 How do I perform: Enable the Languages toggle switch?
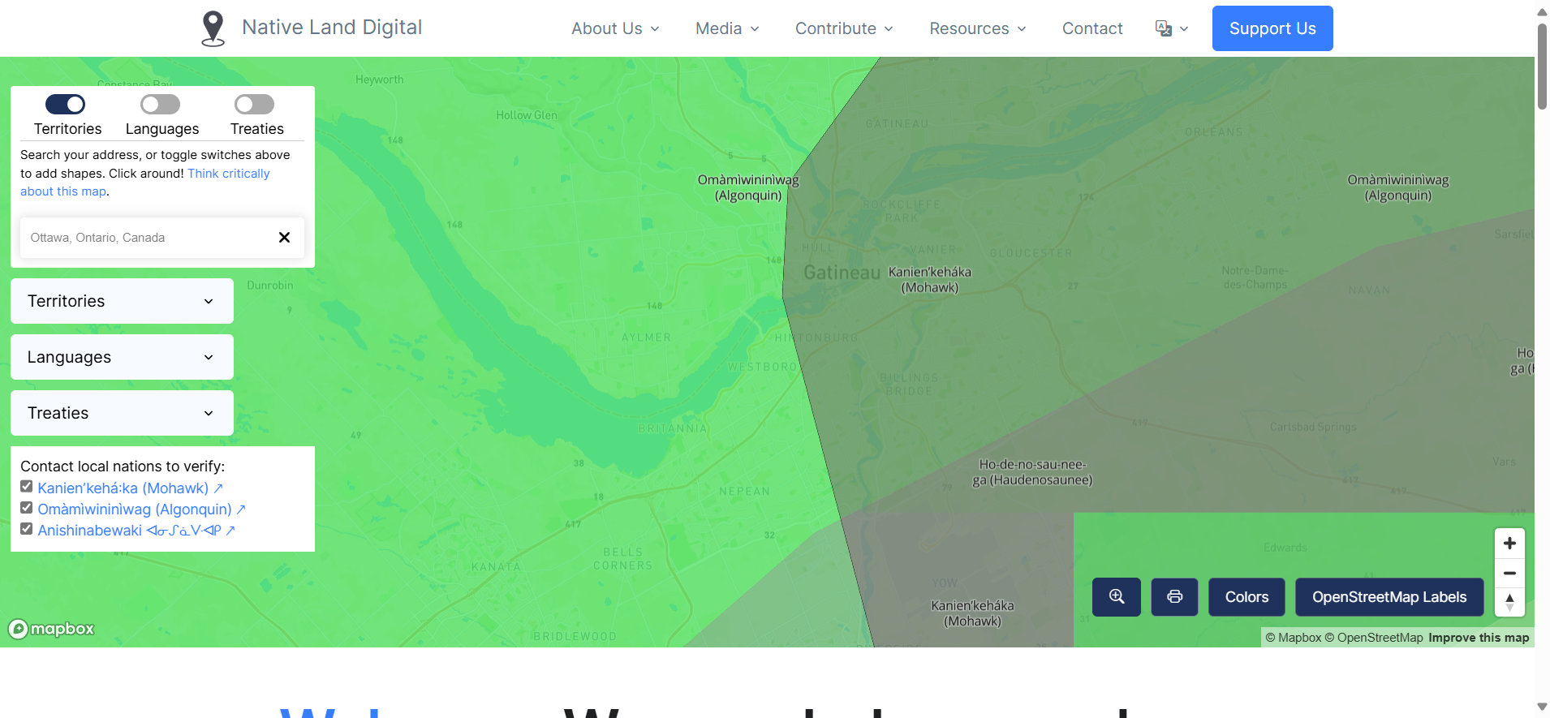(160, 105)
